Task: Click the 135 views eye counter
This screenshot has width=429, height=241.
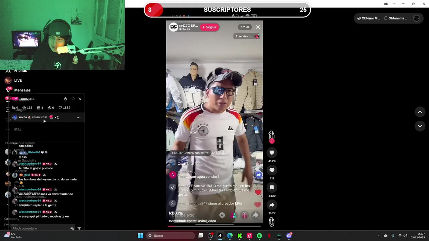Action: [27, 108]
